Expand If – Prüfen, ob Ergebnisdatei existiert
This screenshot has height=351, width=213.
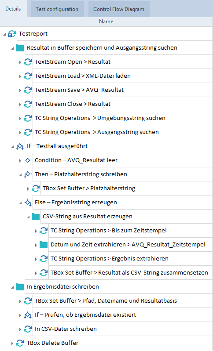click(x=20, y=315)
